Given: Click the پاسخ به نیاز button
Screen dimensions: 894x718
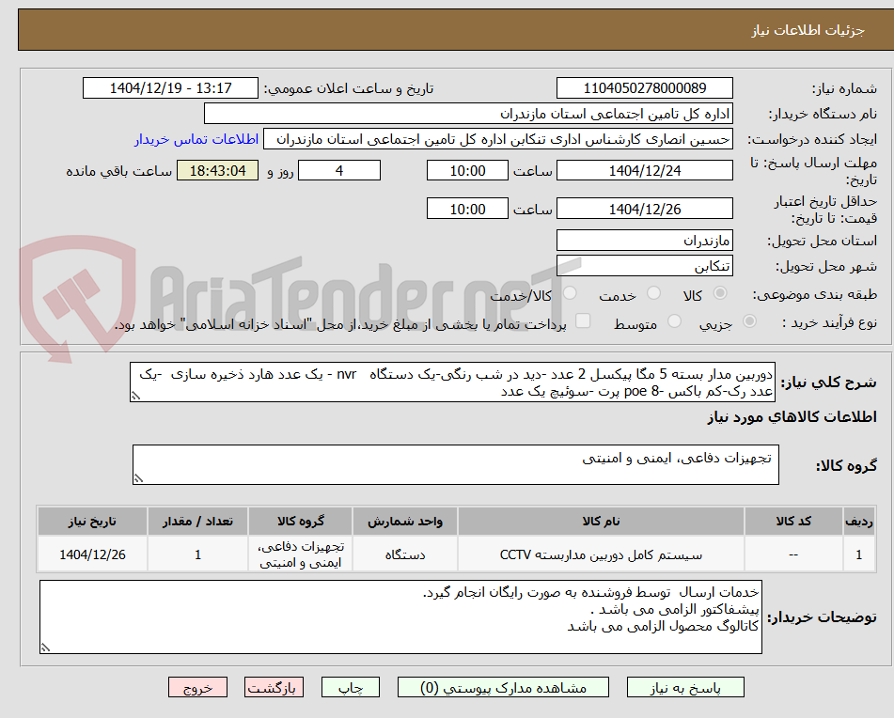Looking at the screenshot, I should coord(685,687).
